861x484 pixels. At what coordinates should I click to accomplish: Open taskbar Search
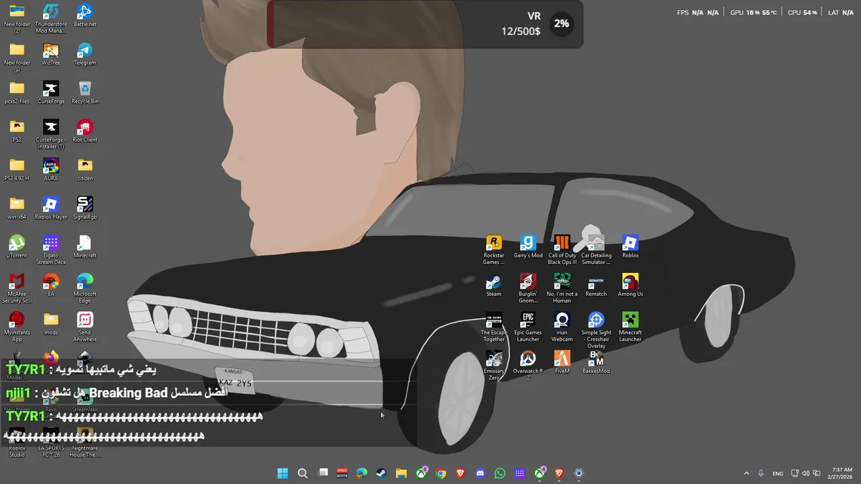coord(303,473)
